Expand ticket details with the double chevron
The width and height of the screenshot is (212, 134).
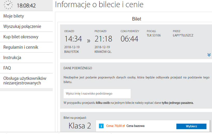point(209,55)
